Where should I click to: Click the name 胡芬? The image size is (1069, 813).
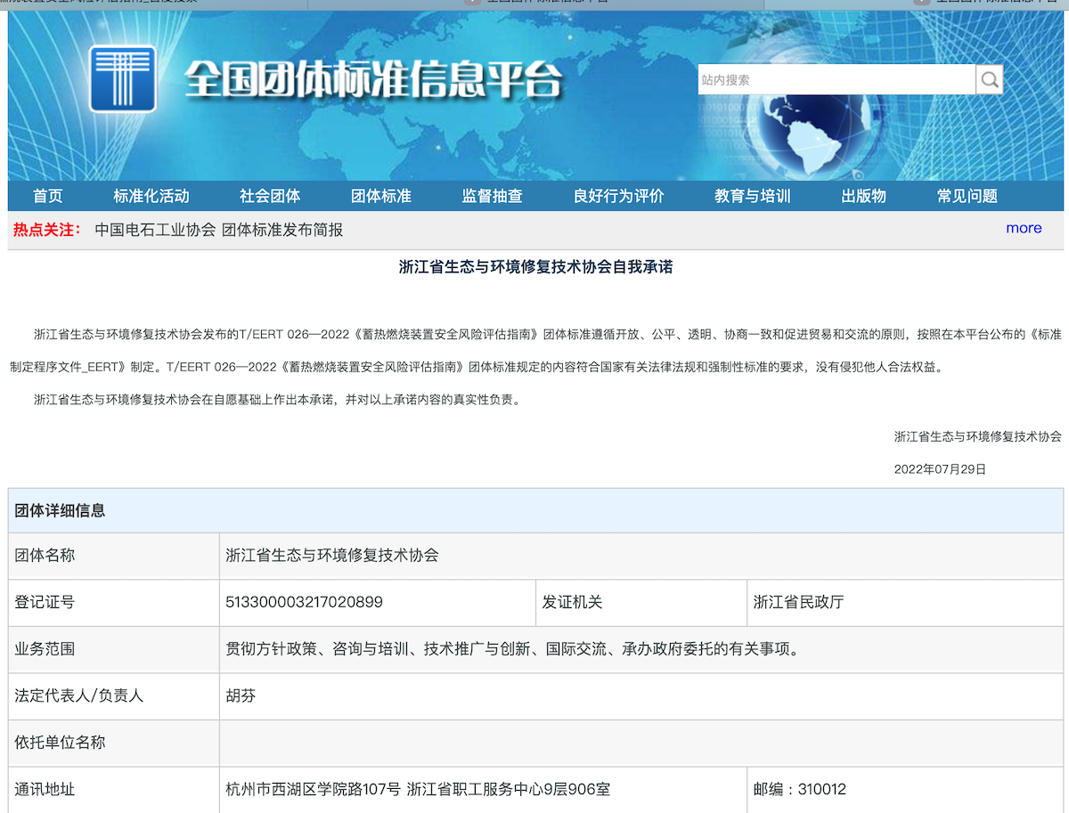[241, 695]
